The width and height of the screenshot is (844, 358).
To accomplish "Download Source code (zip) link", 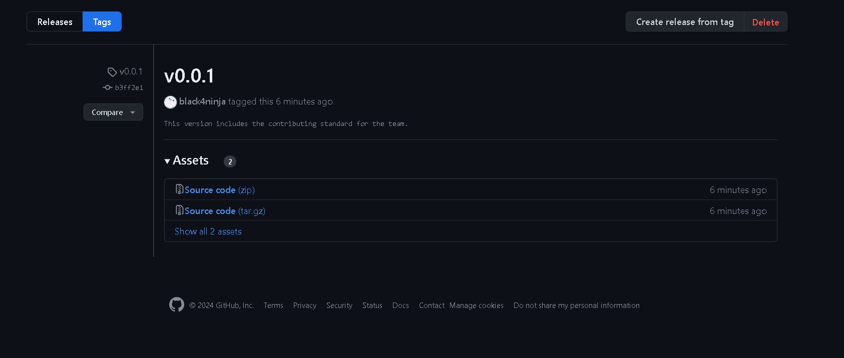I will (219, 190).
